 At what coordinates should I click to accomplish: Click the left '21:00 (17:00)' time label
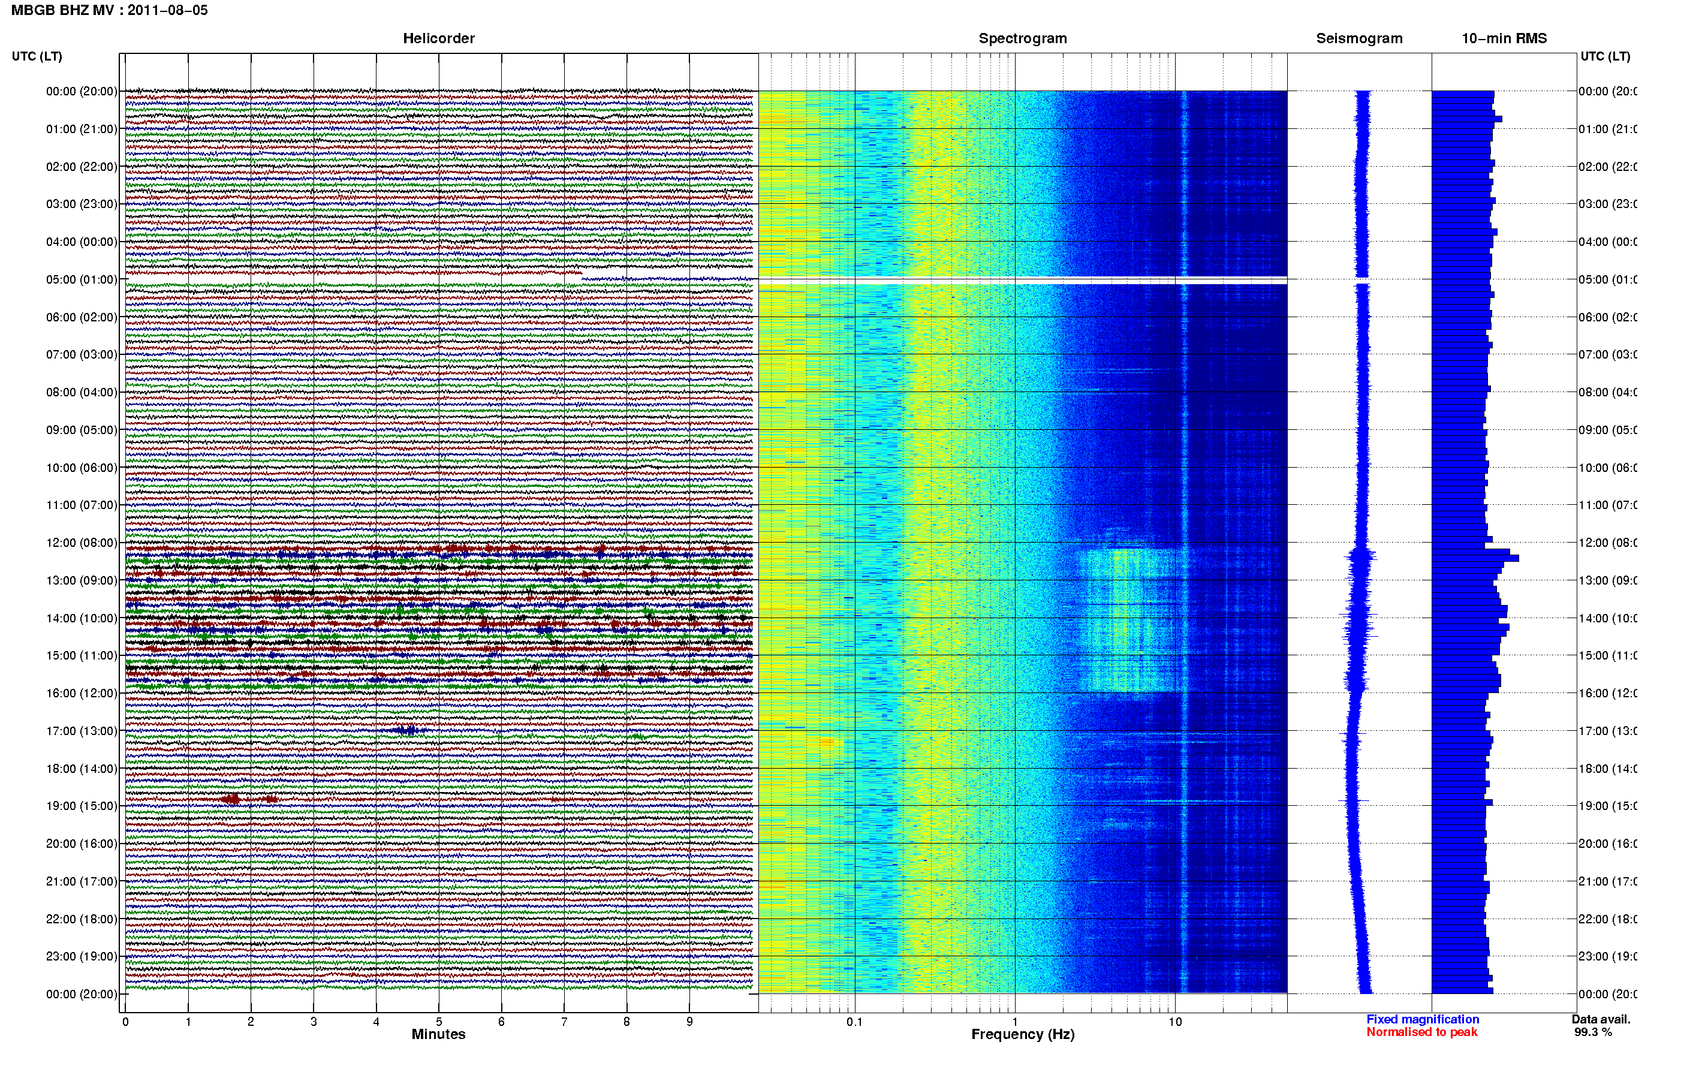click(x=81, y=881)
